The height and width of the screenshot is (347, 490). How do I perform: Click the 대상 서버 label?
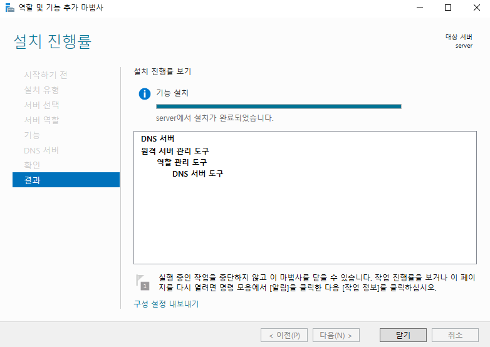coord(459,37)
